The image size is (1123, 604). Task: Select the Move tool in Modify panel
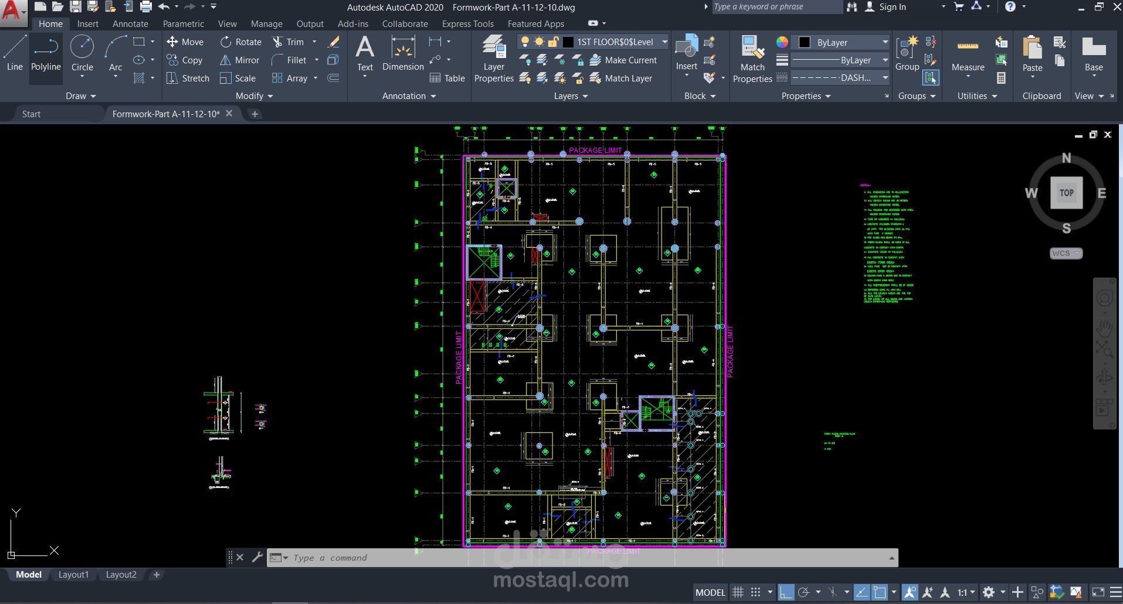pos(185,42)
